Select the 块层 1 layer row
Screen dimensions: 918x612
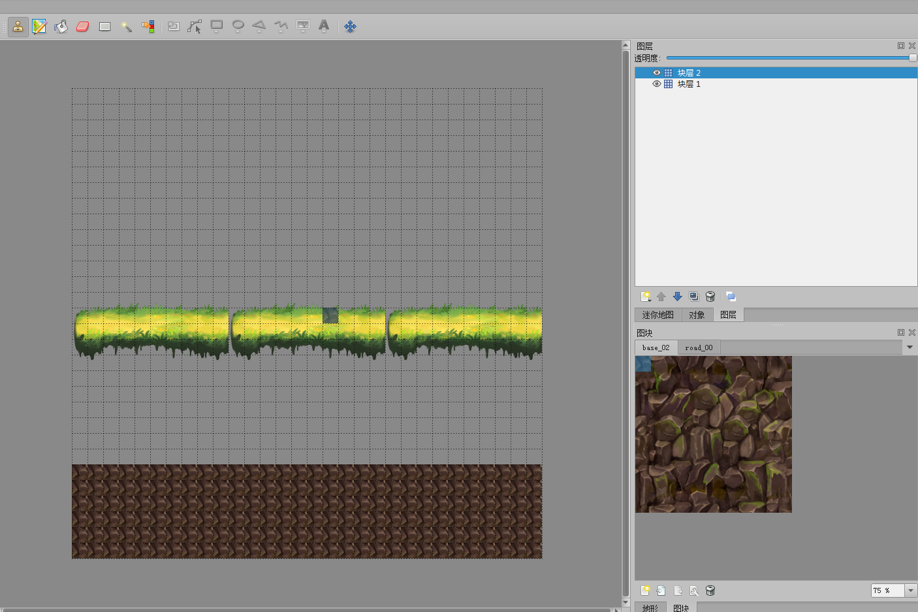point(776,84)
